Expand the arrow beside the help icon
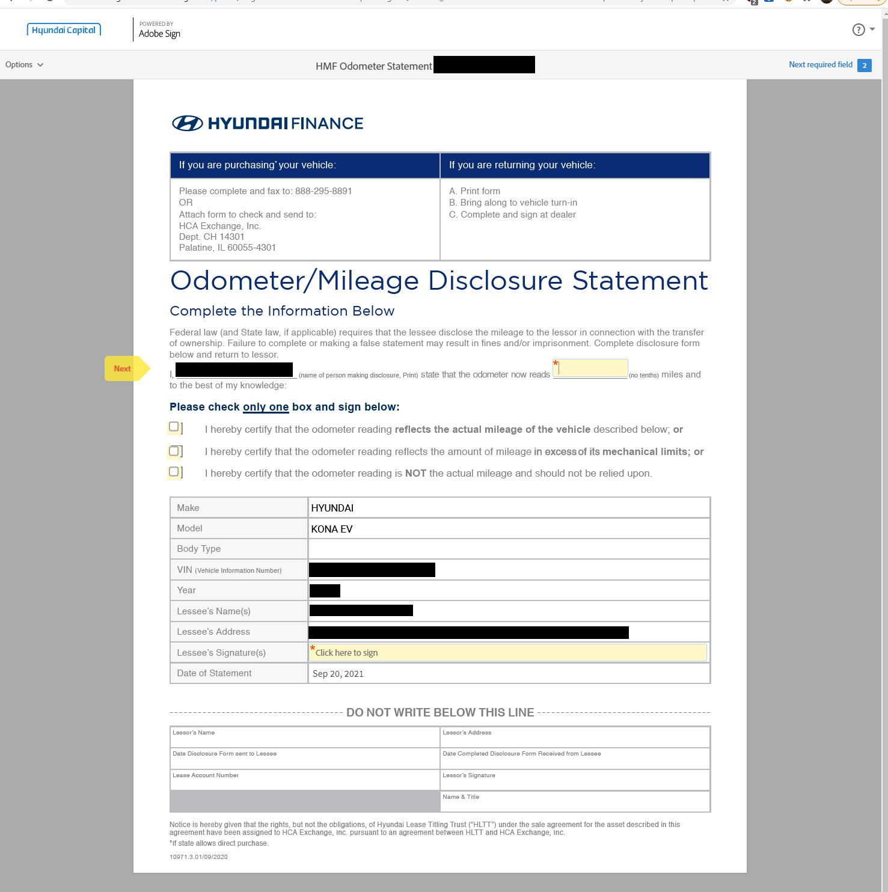 [x=872, y=29]
